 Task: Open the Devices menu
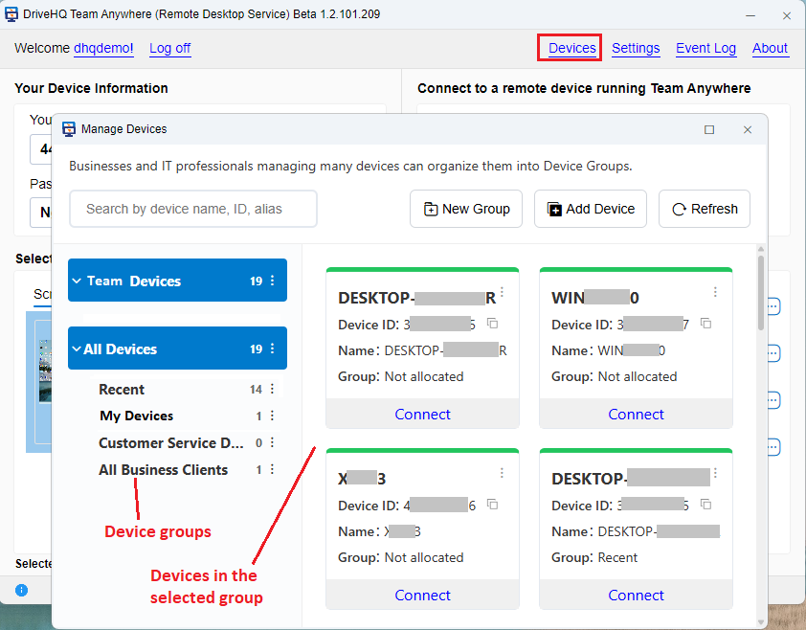[571, 48]
